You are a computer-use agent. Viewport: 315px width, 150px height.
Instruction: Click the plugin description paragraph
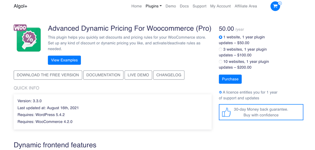click(127, 43)
